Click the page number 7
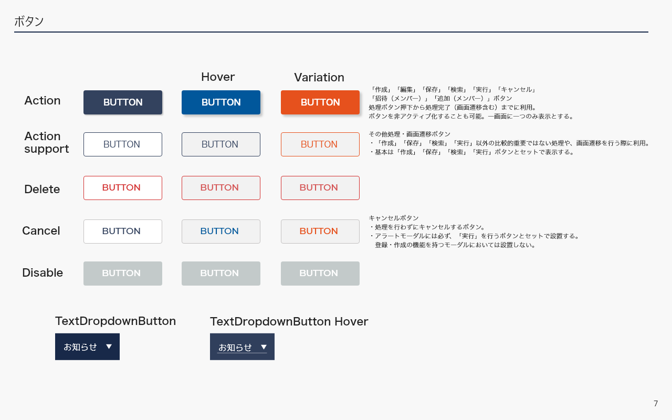 click(x=655, y=404)
